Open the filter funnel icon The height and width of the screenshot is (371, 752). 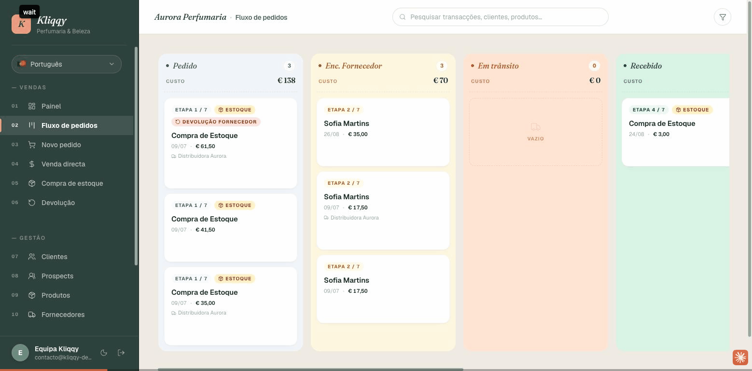723,17
